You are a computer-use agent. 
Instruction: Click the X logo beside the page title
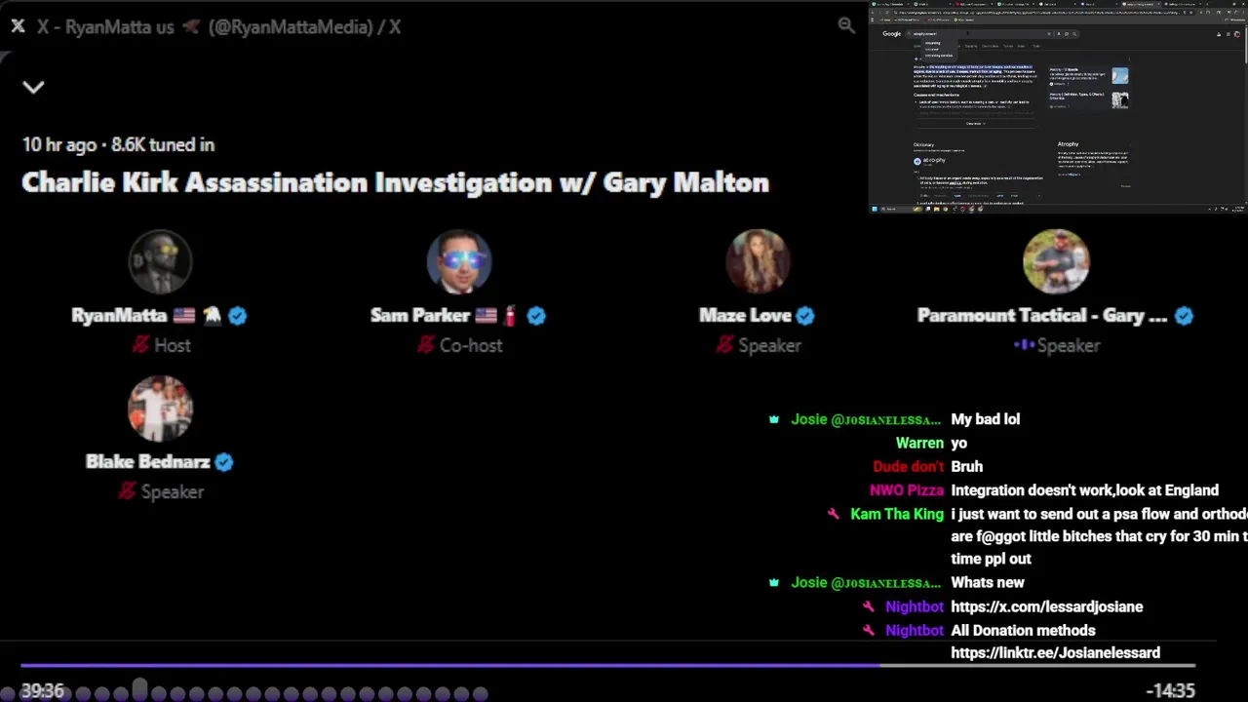pos(18,26)
